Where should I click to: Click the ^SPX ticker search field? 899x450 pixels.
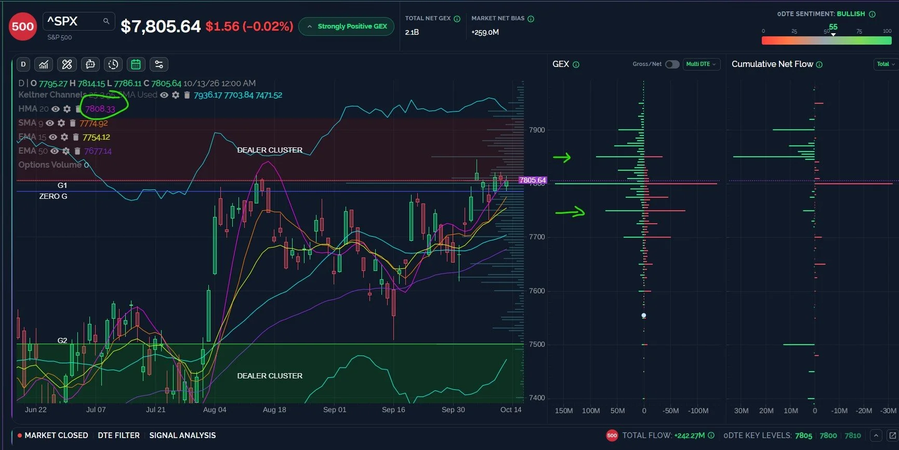pyautogui.click(x=78, y=21)
